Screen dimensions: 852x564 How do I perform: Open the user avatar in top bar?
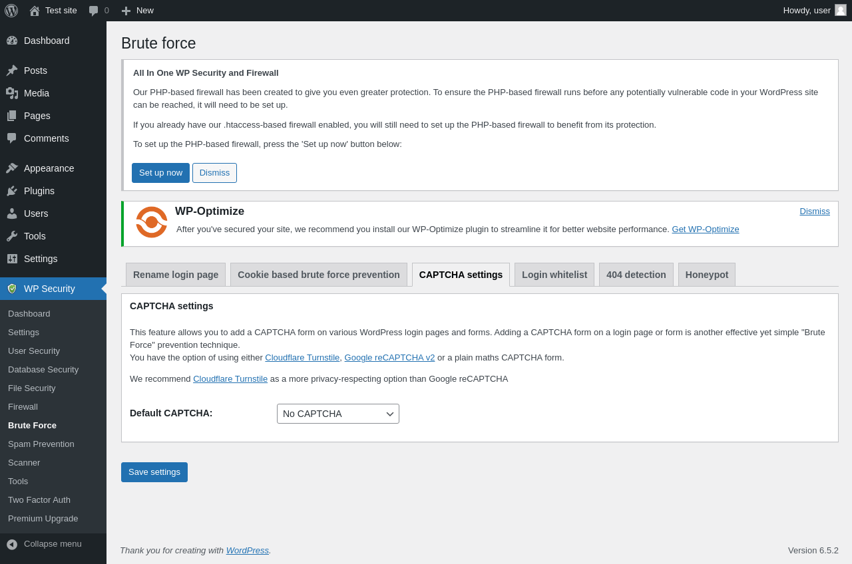pos(841,10)
